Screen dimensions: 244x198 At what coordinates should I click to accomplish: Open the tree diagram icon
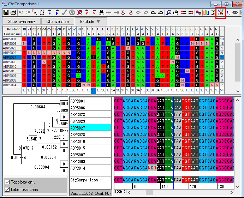coord(176,12)
